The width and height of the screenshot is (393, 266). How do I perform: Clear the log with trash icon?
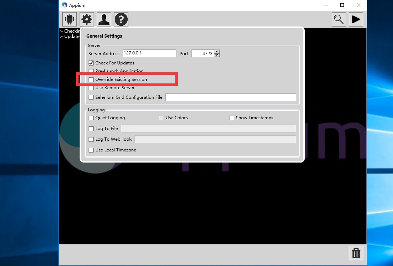click(356, 253)
